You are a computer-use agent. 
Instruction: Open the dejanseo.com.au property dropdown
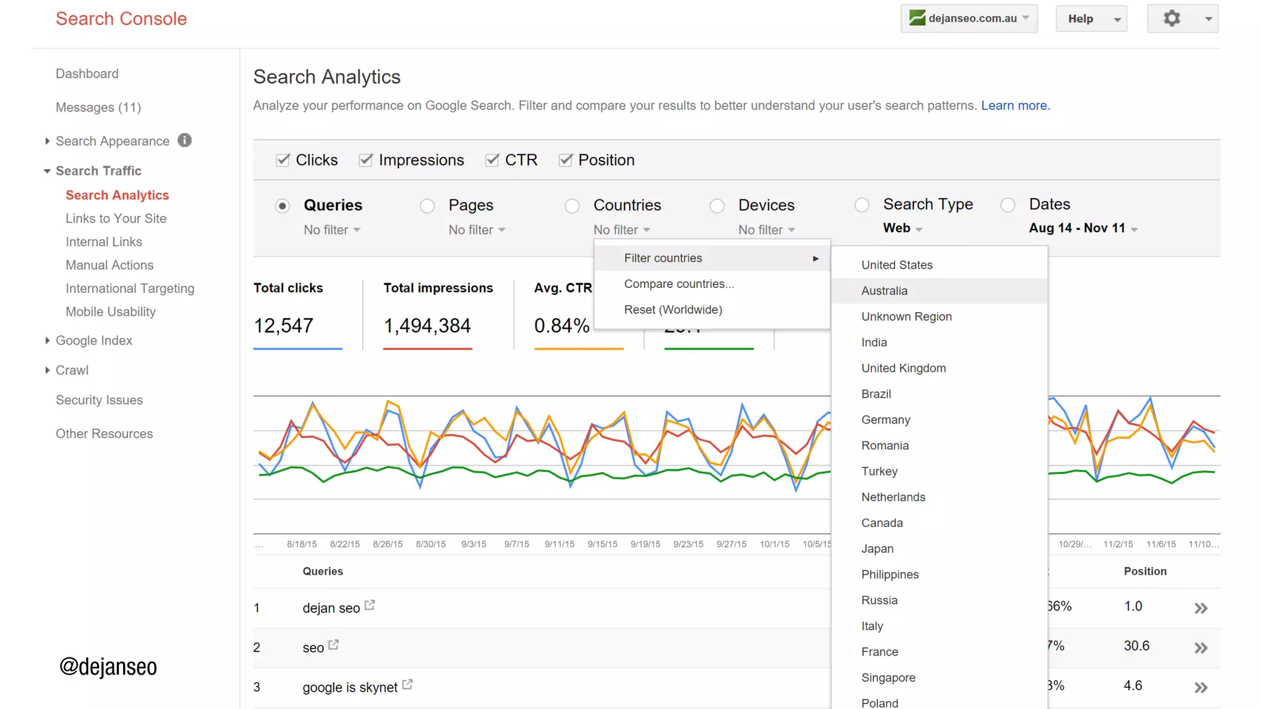[969, 18]
